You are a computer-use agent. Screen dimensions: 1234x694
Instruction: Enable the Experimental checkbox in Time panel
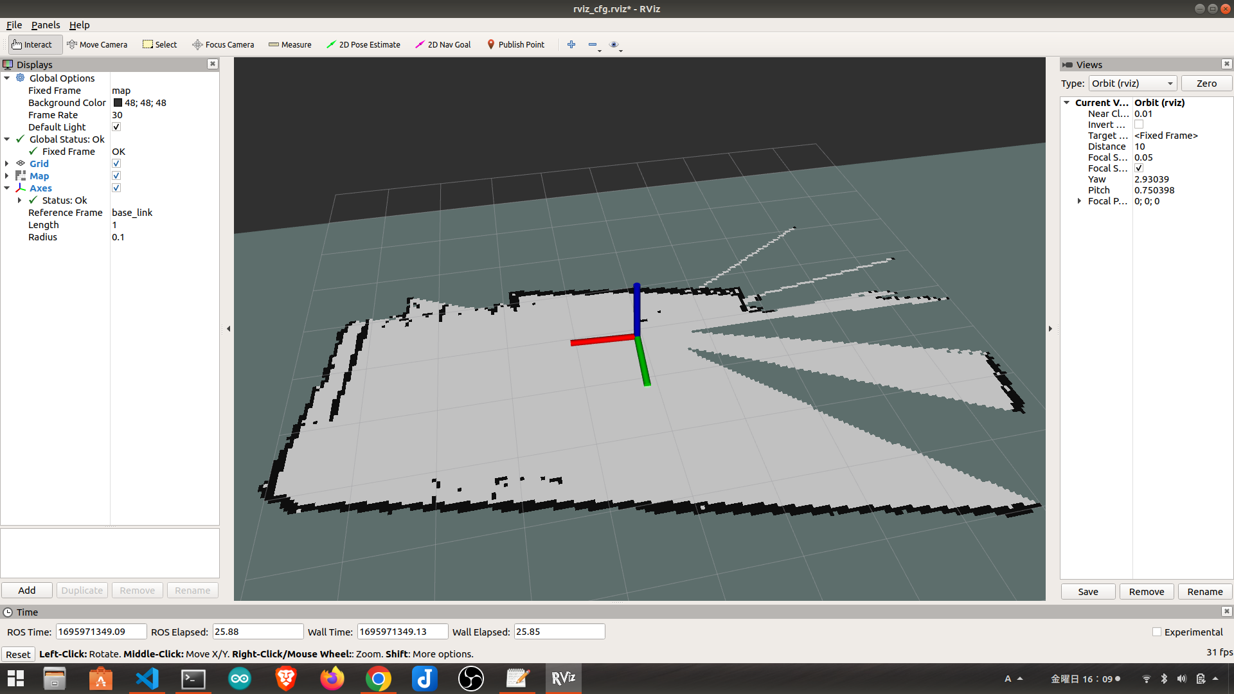coord(1157,632)
